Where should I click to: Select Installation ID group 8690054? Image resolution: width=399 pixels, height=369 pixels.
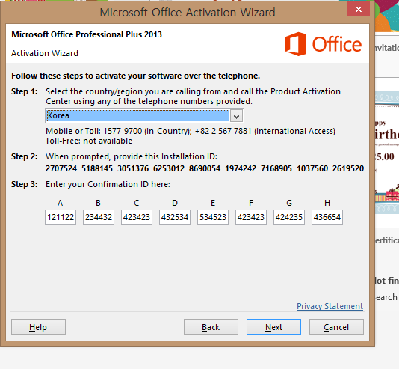[x=205, y=168]
